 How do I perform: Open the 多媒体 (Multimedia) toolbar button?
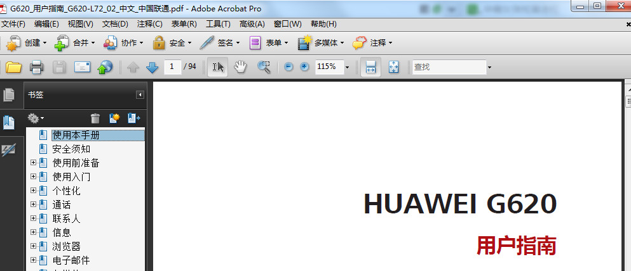[321, 43]
